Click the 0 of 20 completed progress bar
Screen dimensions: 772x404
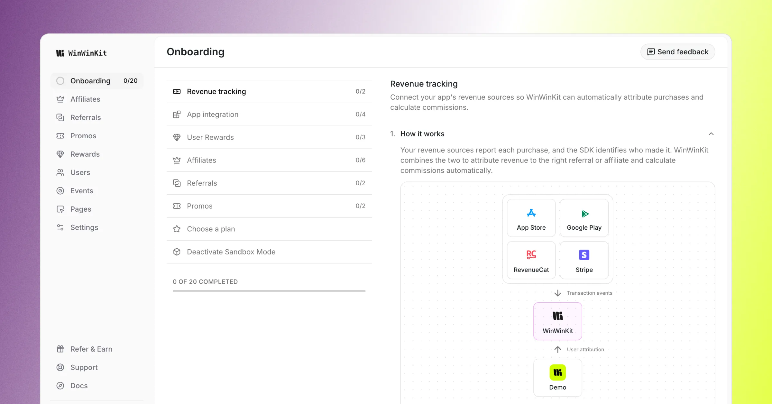(269, 291)
